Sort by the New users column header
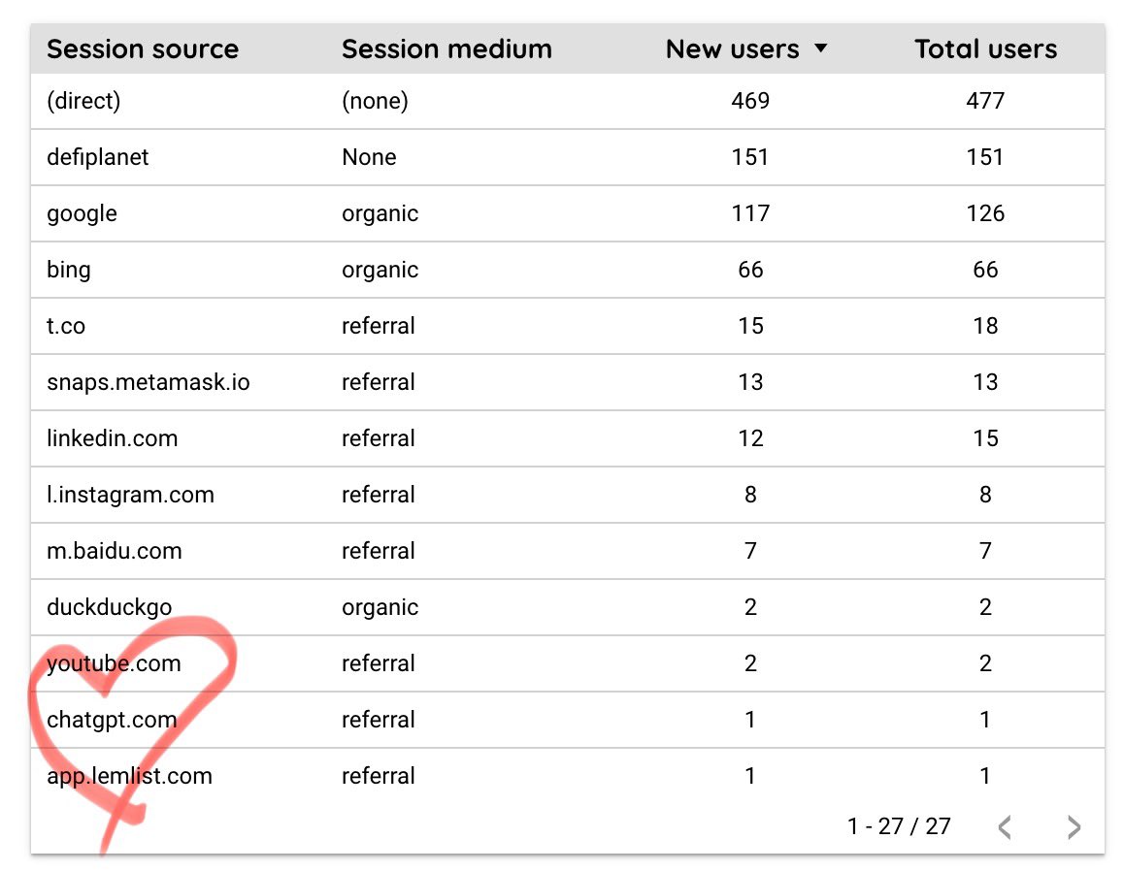1124x871 pixels. (x=732, y=48)
